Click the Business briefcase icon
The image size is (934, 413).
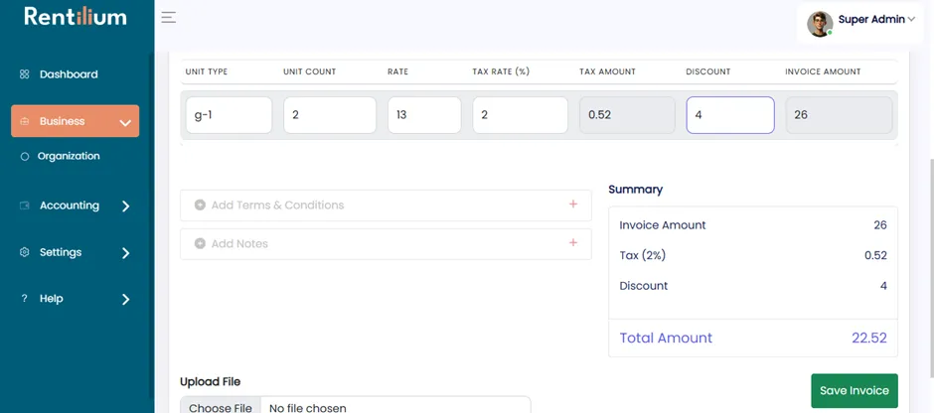click(x=25, y=121)
